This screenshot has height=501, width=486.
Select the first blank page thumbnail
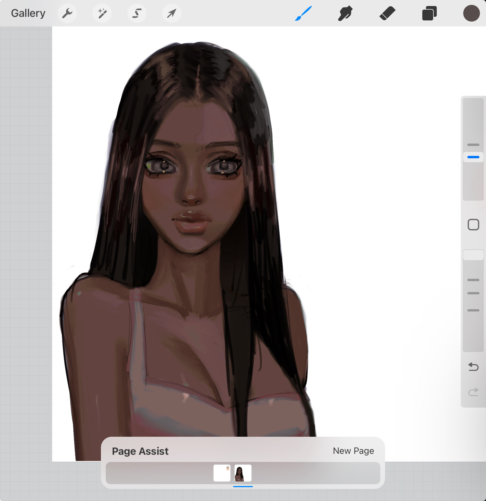coord(222,473)
